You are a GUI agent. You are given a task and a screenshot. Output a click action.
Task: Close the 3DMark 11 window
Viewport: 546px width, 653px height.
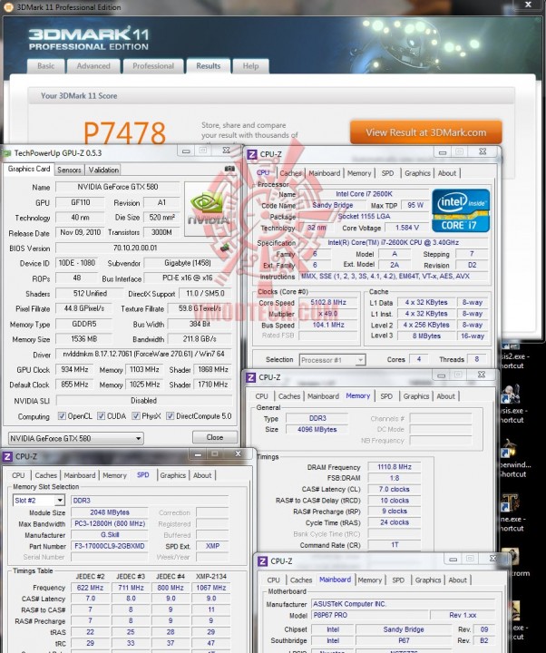point(528,5)
